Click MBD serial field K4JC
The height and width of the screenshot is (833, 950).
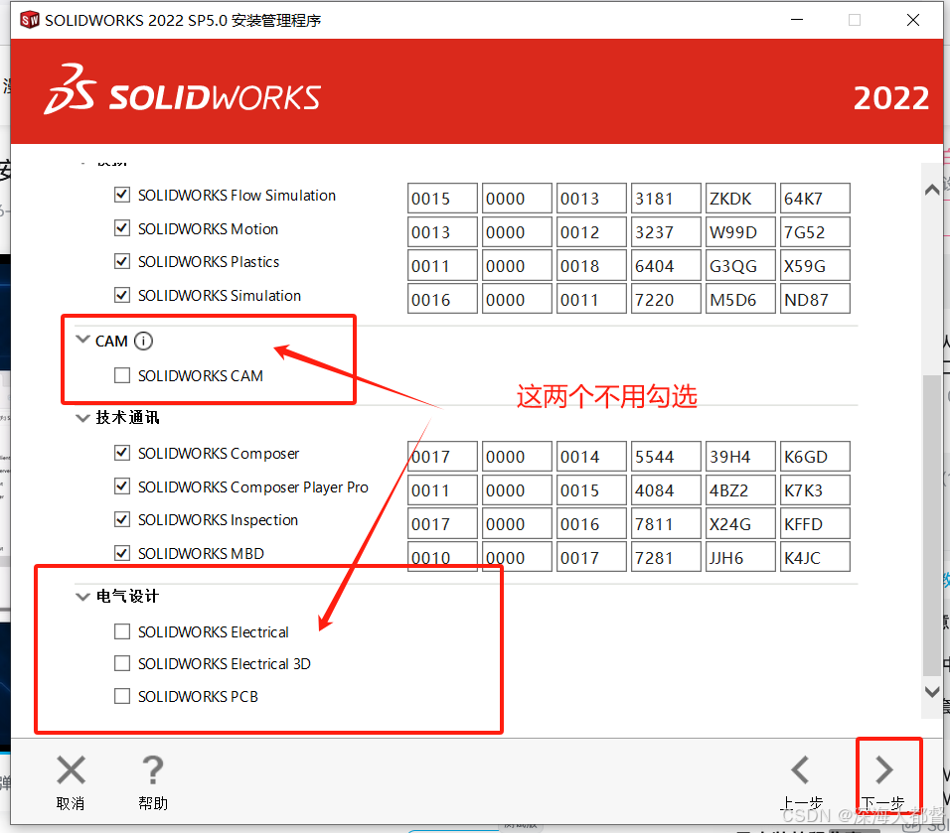(x=815, y=557)
